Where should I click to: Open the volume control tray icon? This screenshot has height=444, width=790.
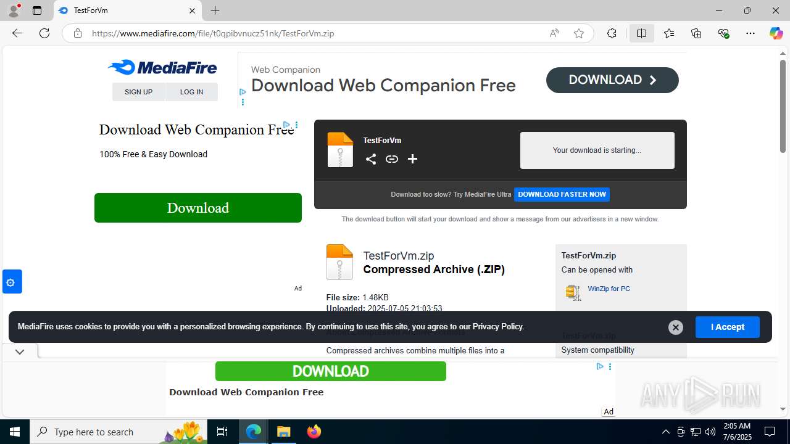click(710, 432)
